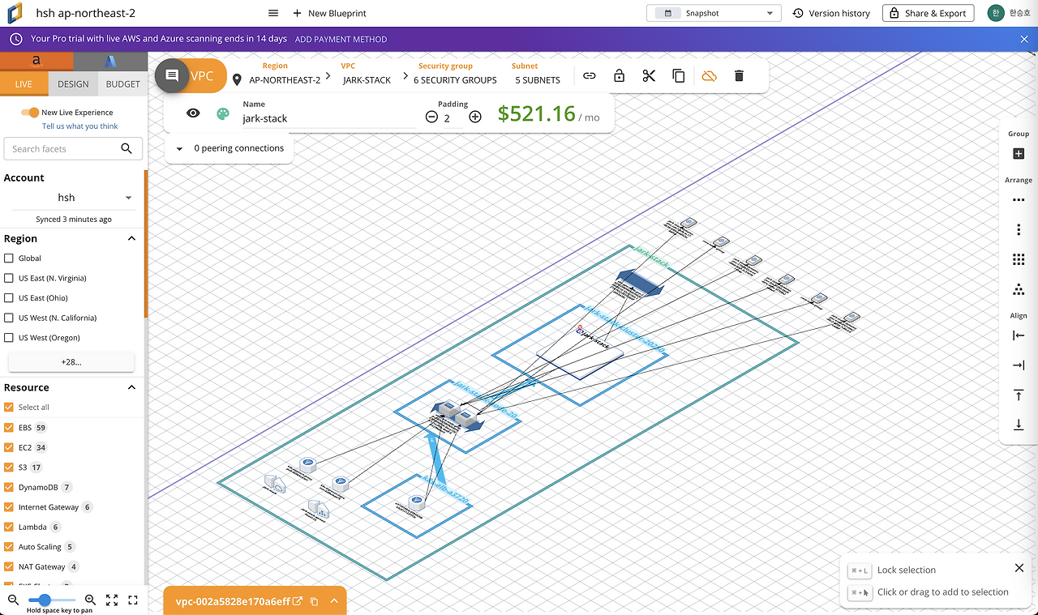This screenshot has height=615, width=1038.
Task: Click the lock icon in VPC toolbar
Action: (619, 75)
